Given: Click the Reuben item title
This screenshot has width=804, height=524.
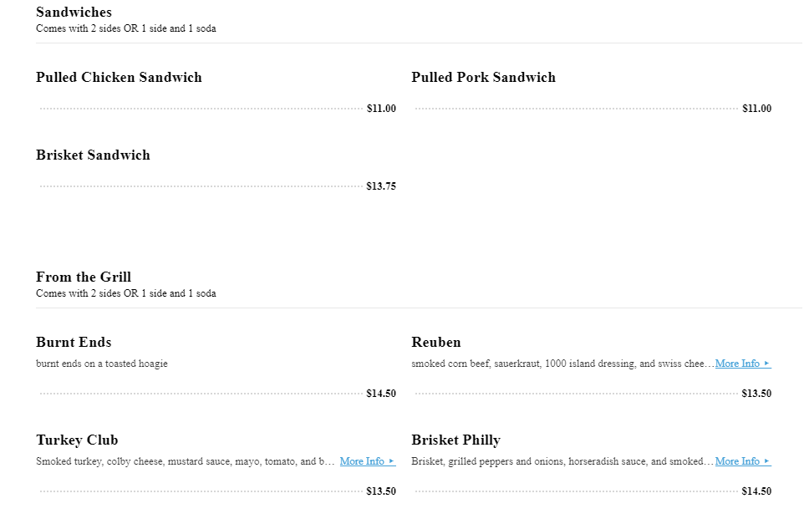Looking at the screenshot, I should tap(436, 343).
